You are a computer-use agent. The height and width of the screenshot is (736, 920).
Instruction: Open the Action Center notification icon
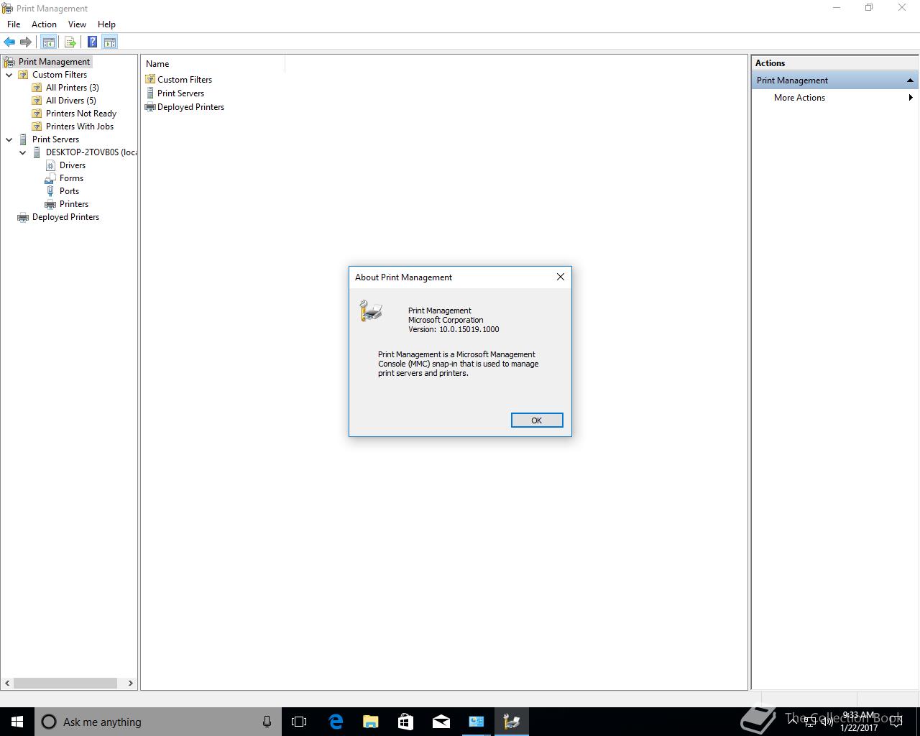[x=896, y=722]
